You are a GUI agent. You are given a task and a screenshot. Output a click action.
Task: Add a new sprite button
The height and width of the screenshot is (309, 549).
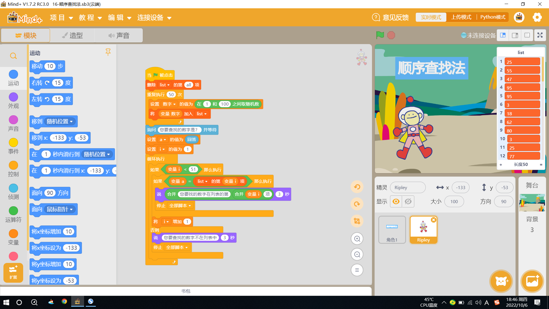(x=501, y=281)
